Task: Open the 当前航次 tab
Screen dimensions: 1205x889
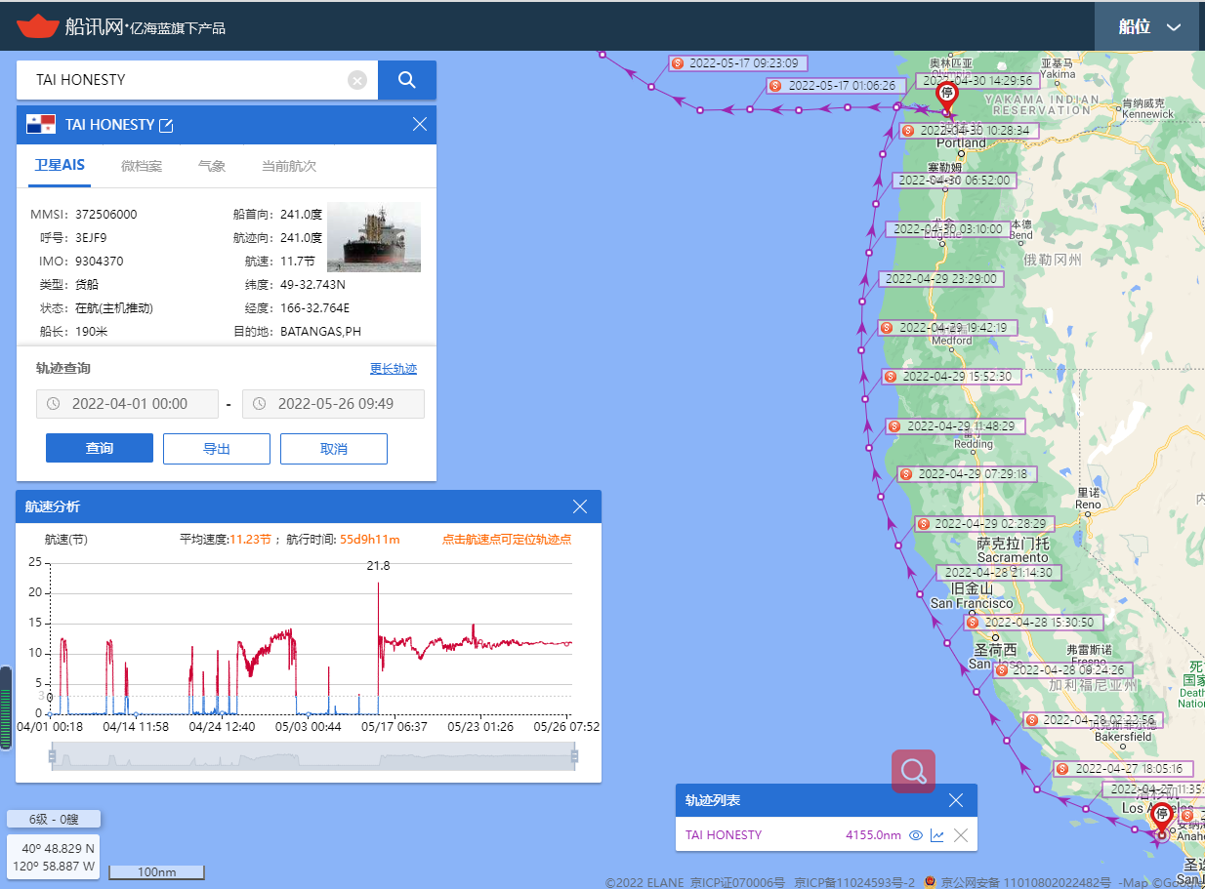Action: (289, 166)
